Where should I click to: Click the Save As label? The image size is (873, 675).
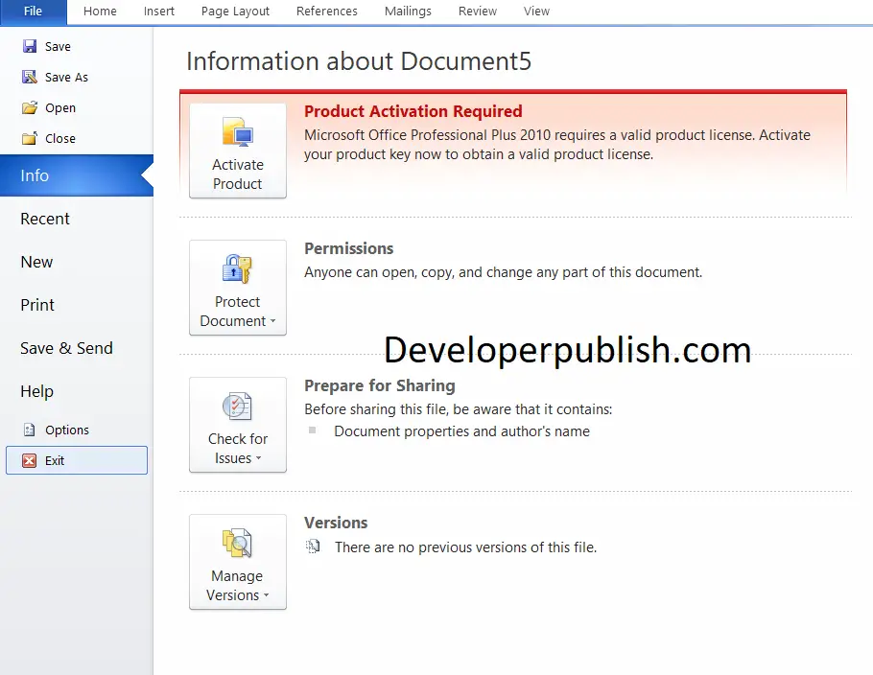click(67, 78)
